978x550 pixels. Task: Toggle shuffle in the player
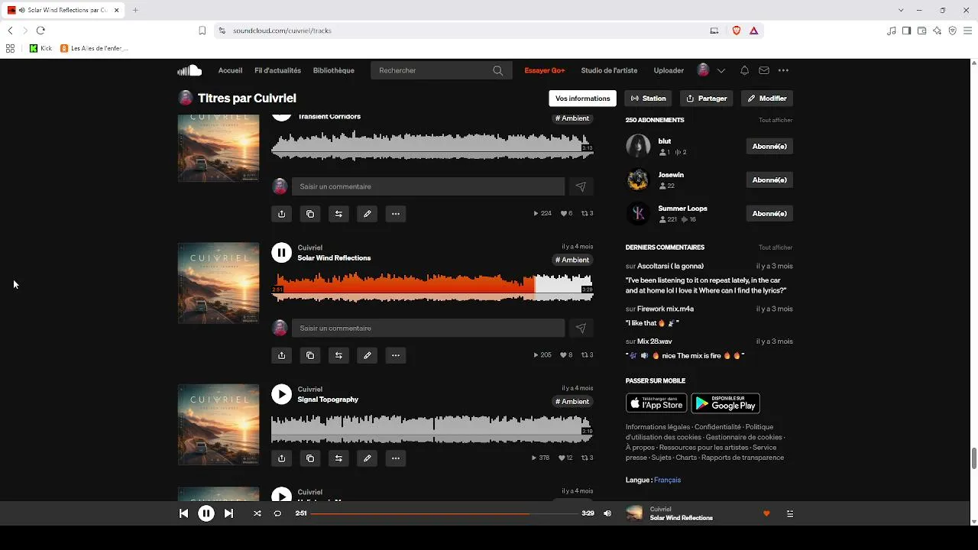(257, 513)
